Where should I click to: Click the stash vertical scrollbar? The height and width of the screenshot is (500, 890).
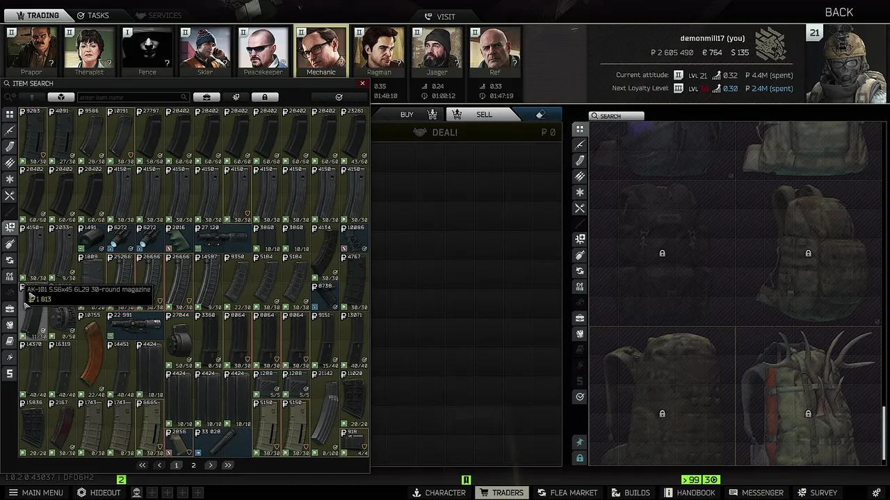click(884, 434)
